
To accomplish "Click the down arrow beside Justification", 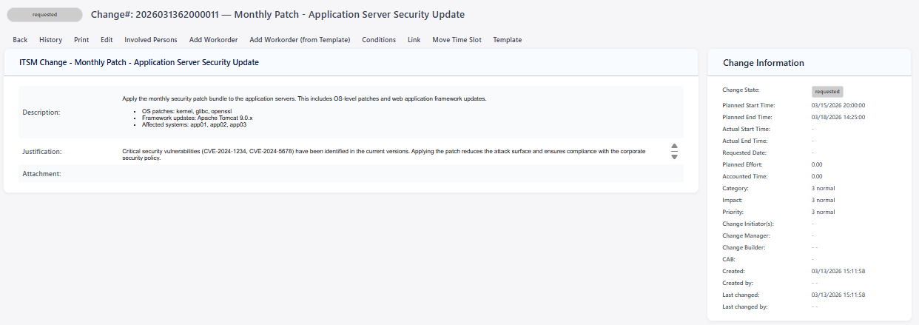I will click(x=674, y=156).
